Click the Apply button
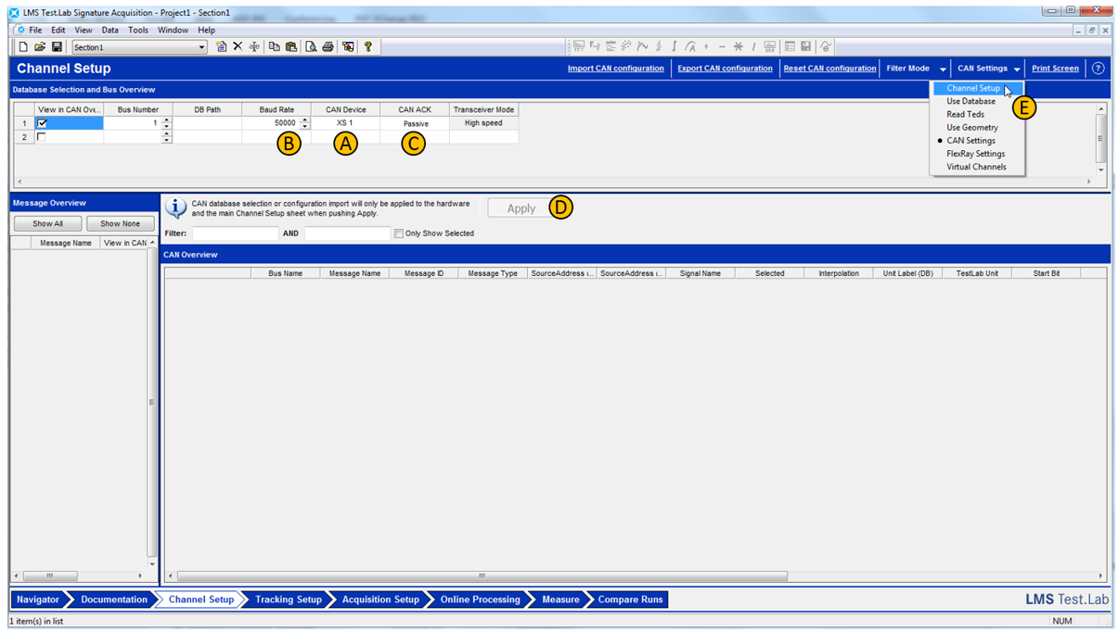The image size is (1118, 631). click(521, 208)
